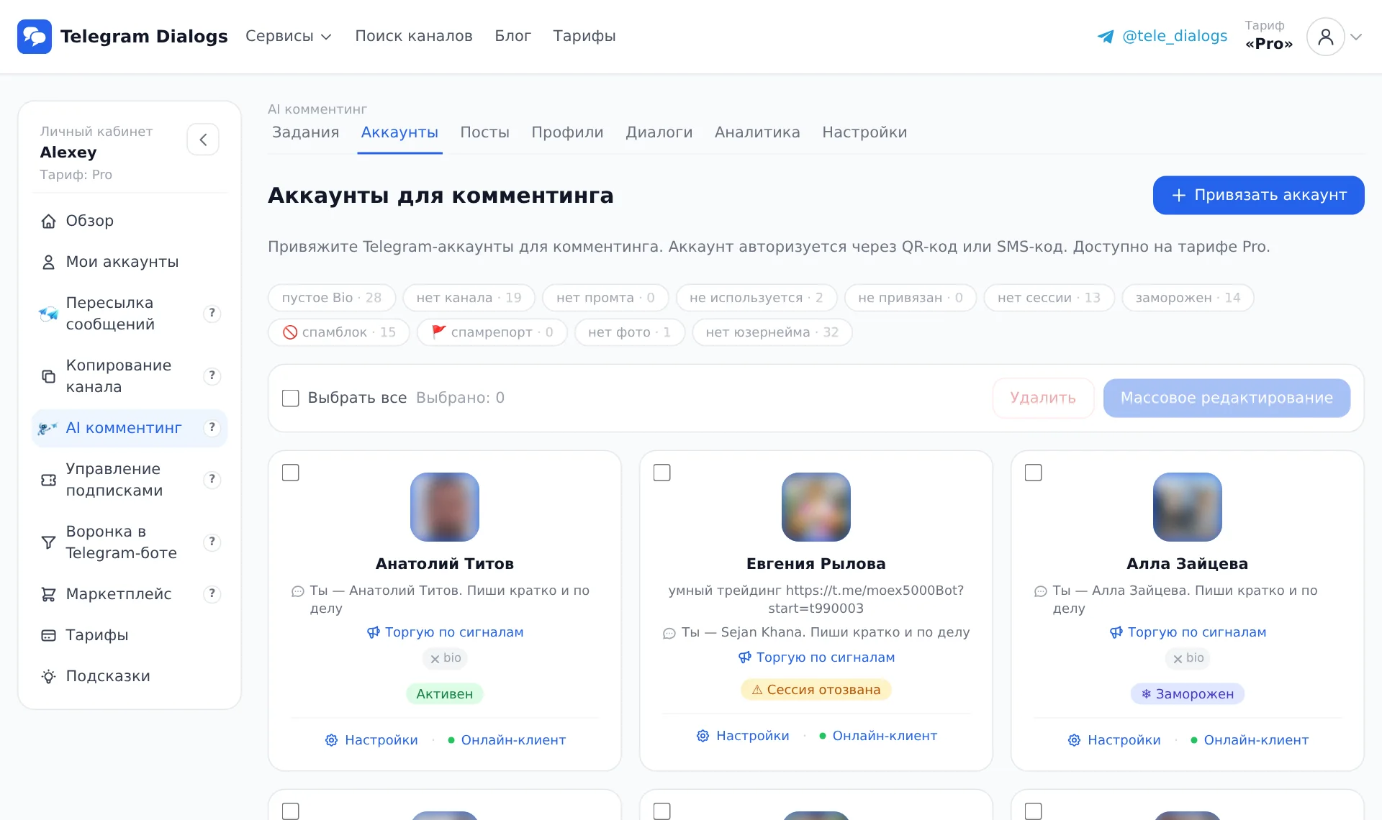Select Алла Зайцева account checkbox

coord(1034,473)
